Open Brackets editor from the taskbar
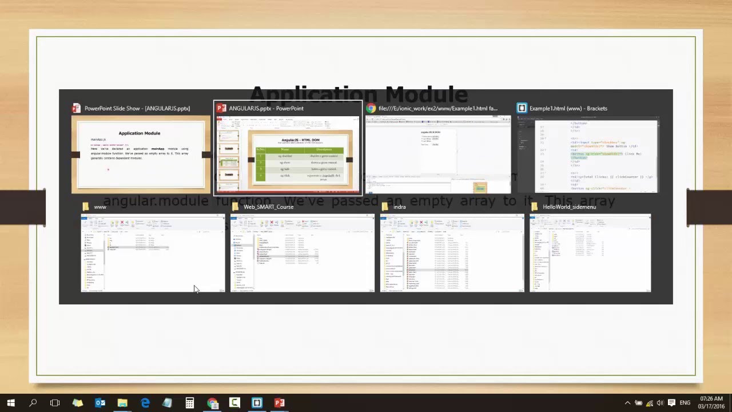This screenshot has height=412, width=732. pos(257,403)
